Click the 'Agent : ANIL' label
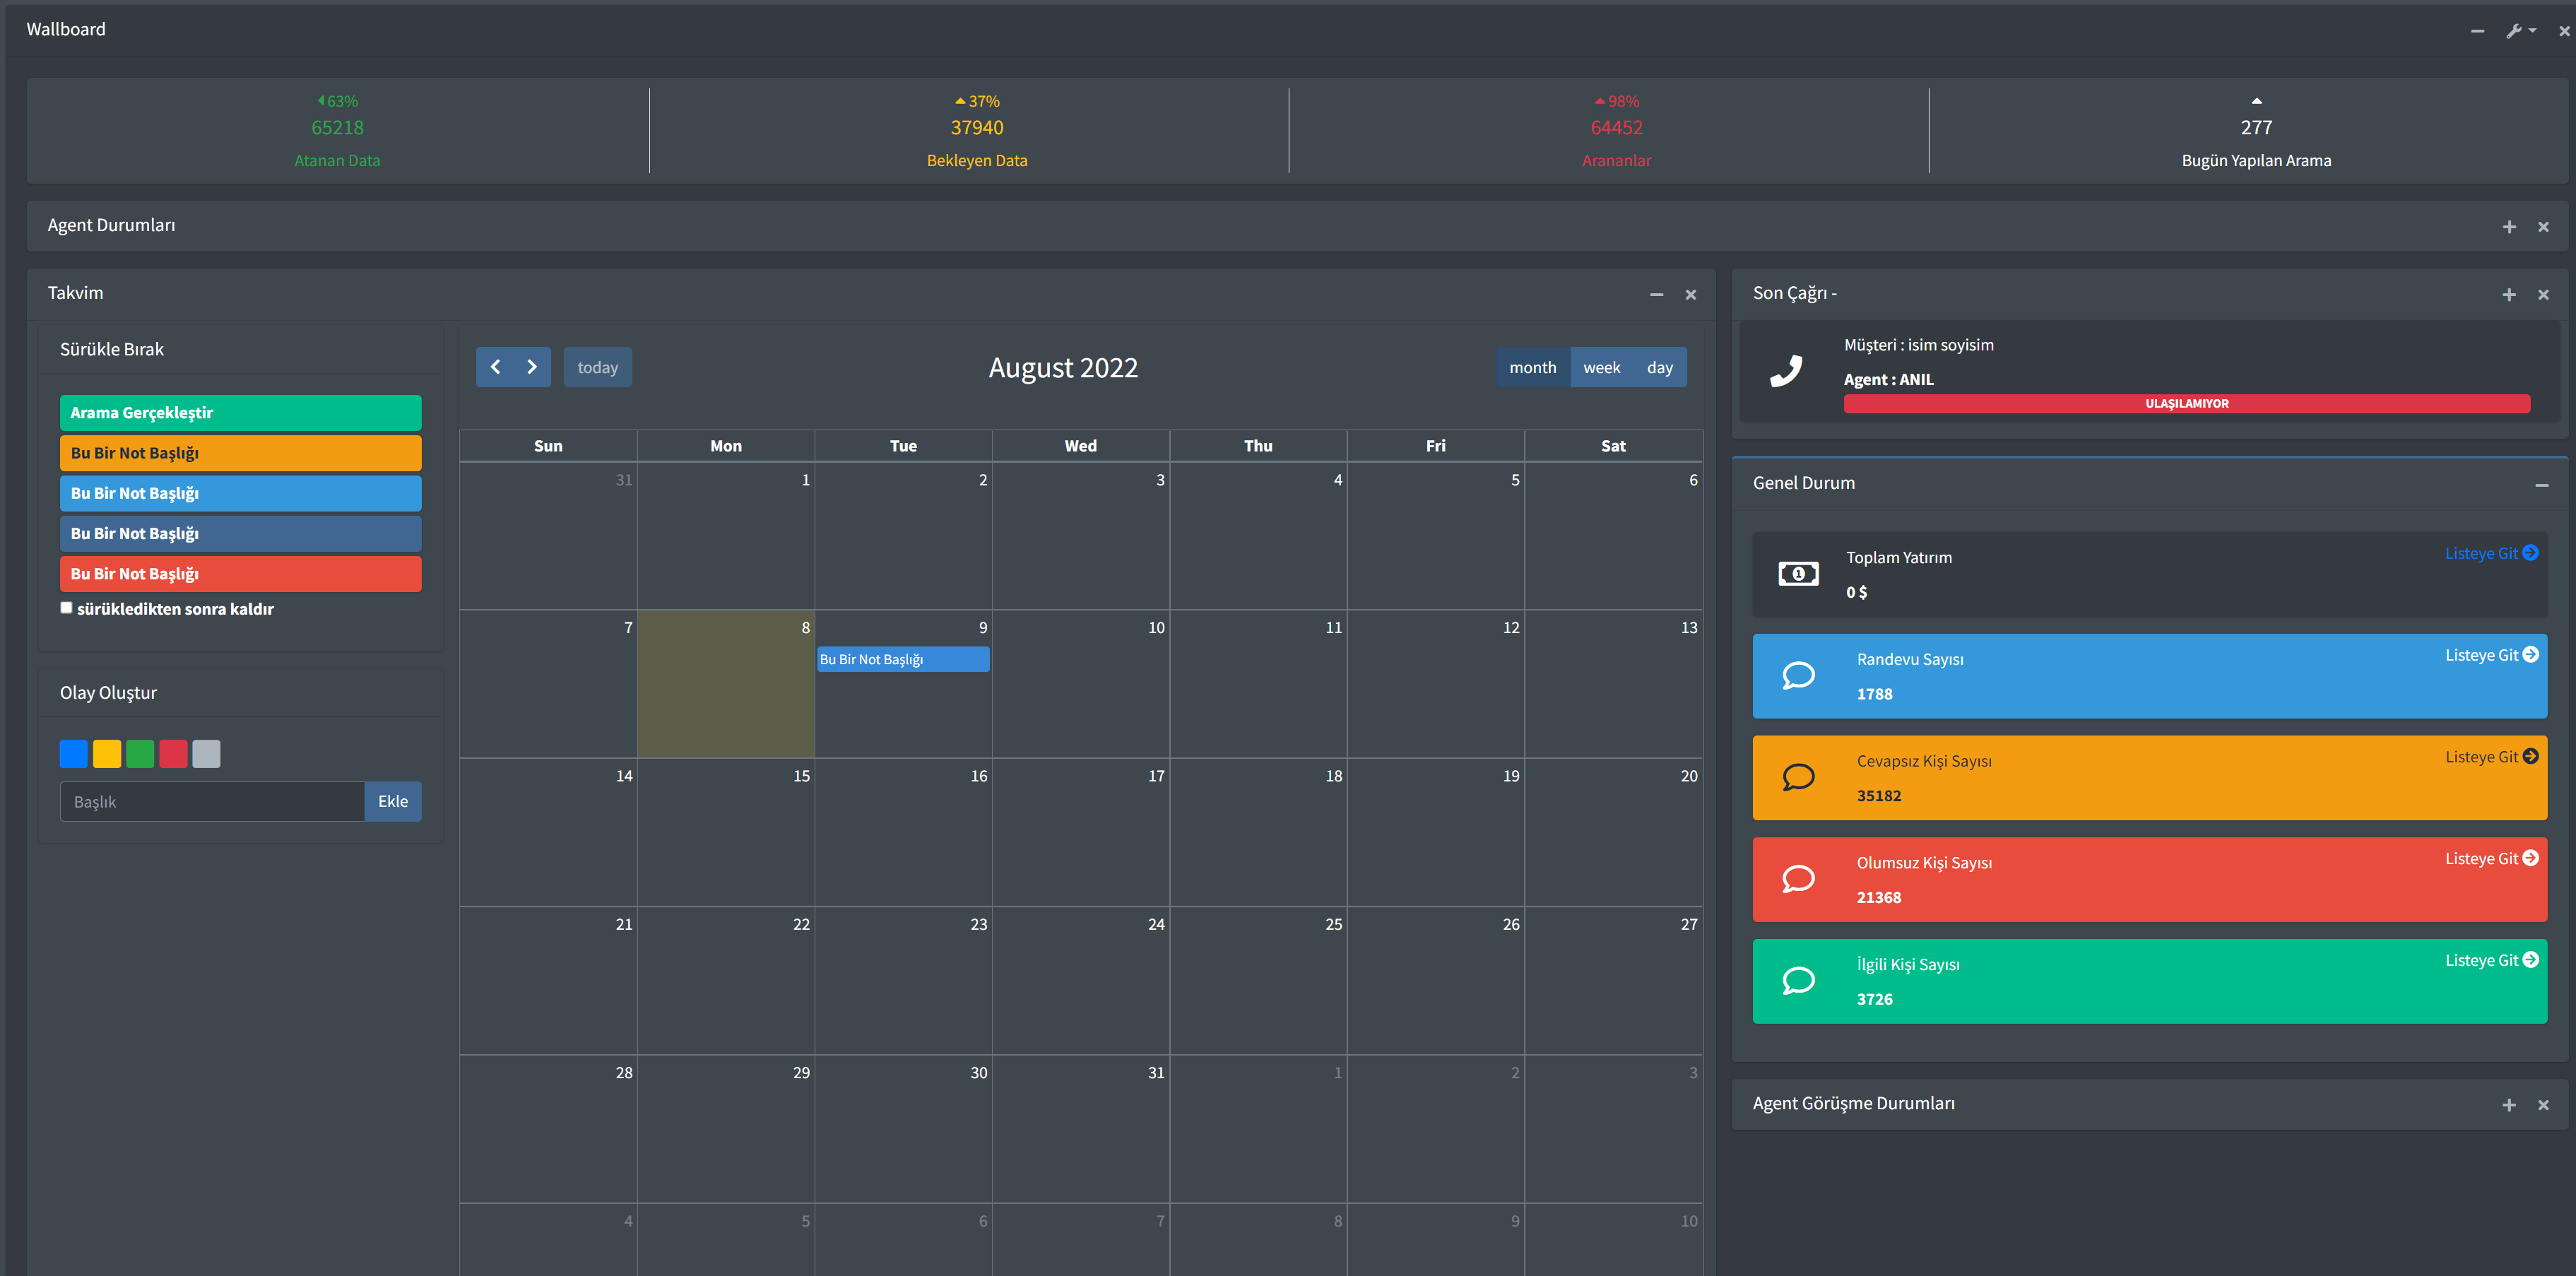 coord(1888,379)
